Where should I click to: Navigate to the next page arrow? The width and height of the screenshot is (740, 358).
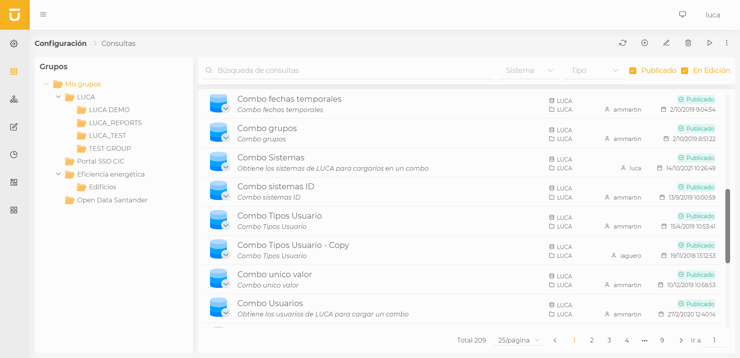point(681,340)
